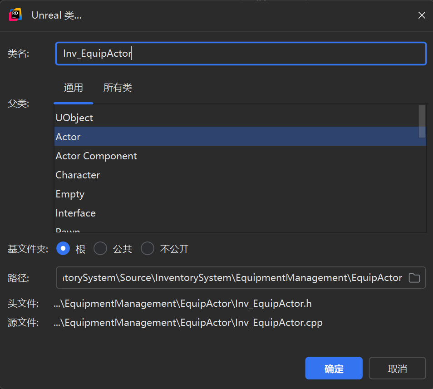This screenshot has height=389, width=433.
Task: Click the Rider logo icon in title bar
Action: click(x=15, y=15)
